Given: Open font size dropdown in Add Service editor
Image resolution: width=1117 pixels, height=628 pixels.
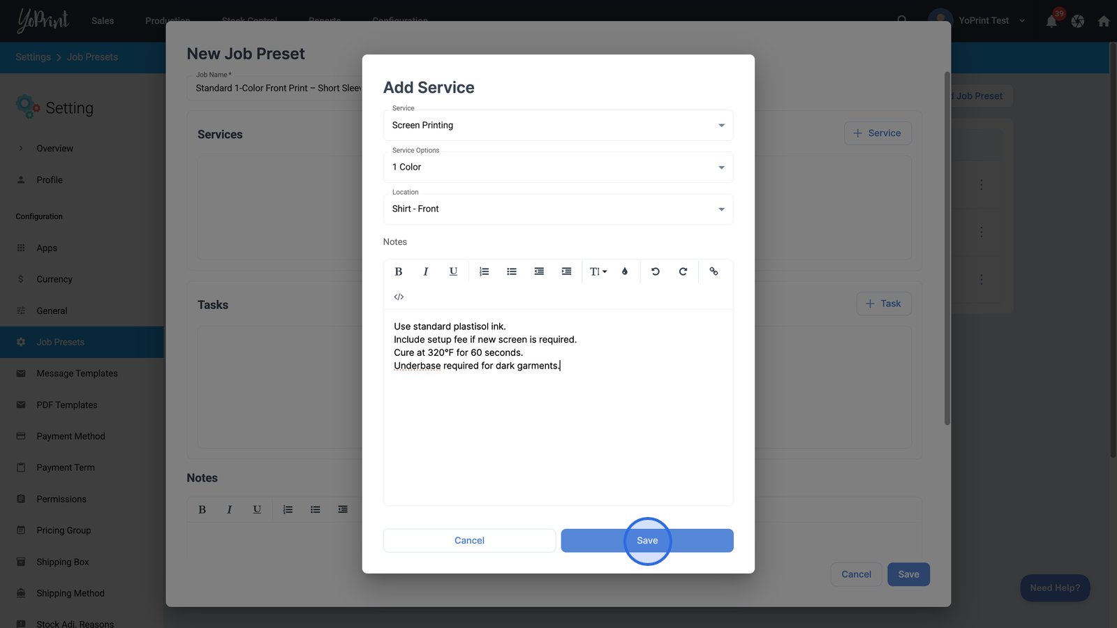Looking at the screenshot, I should coord(598,271).
